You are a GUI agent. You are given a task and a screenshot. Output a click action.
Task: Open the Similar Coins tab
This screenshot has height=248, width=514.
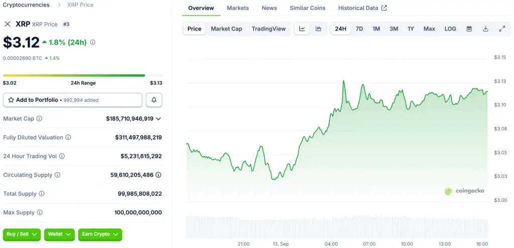click(x=308, y=8)
